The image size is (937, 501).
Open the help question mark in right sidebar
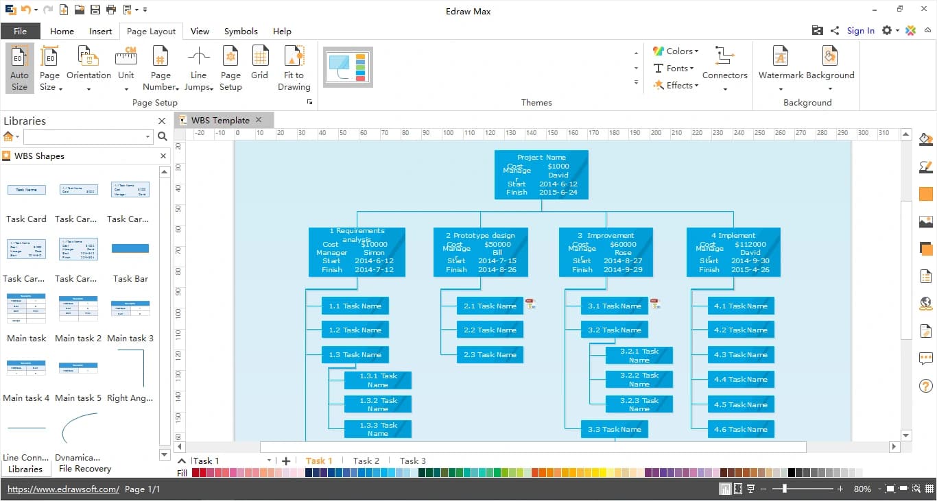tap(926, 387)
